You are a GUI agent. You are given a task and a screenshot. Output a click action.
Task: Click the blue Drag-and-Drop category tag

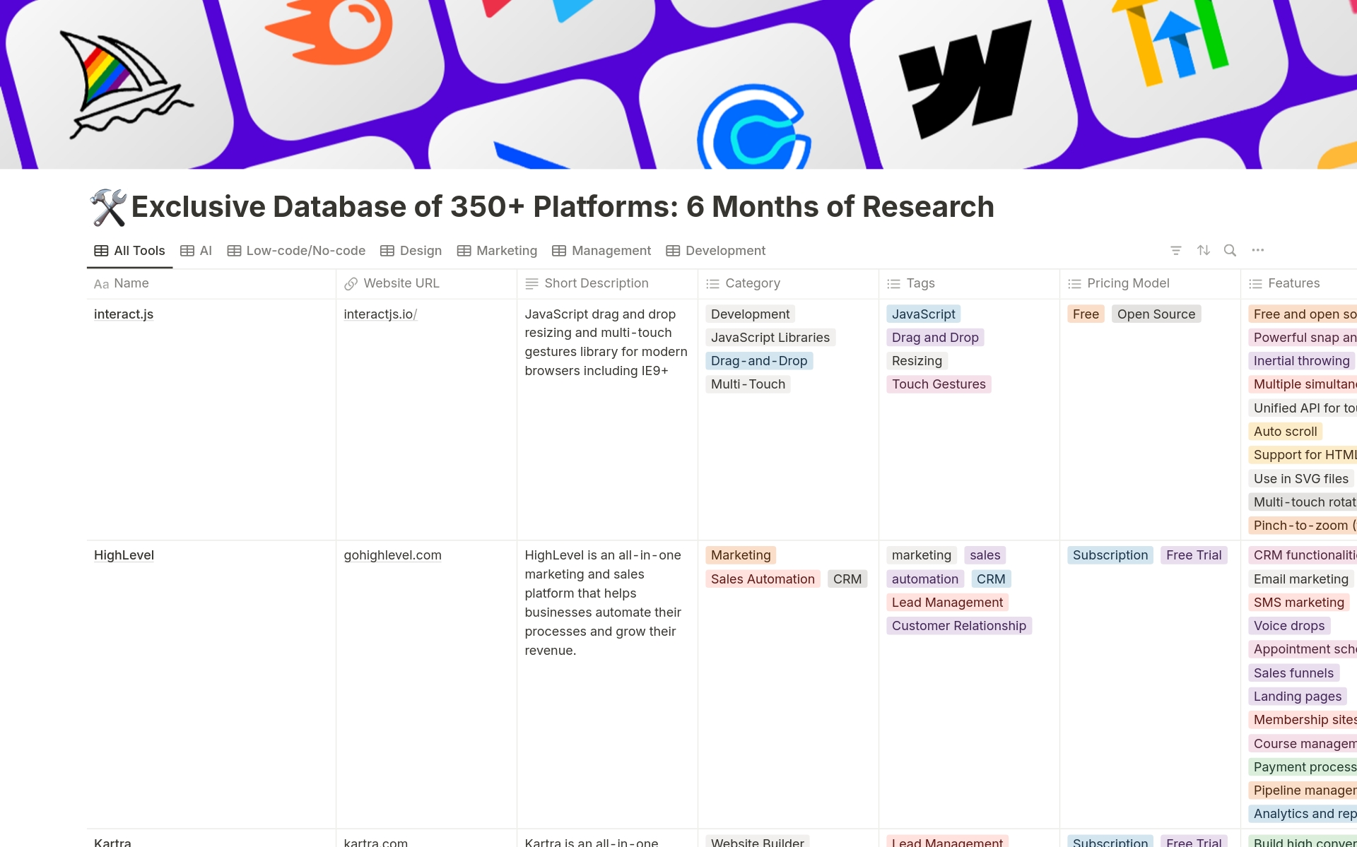tap(758, 361)
